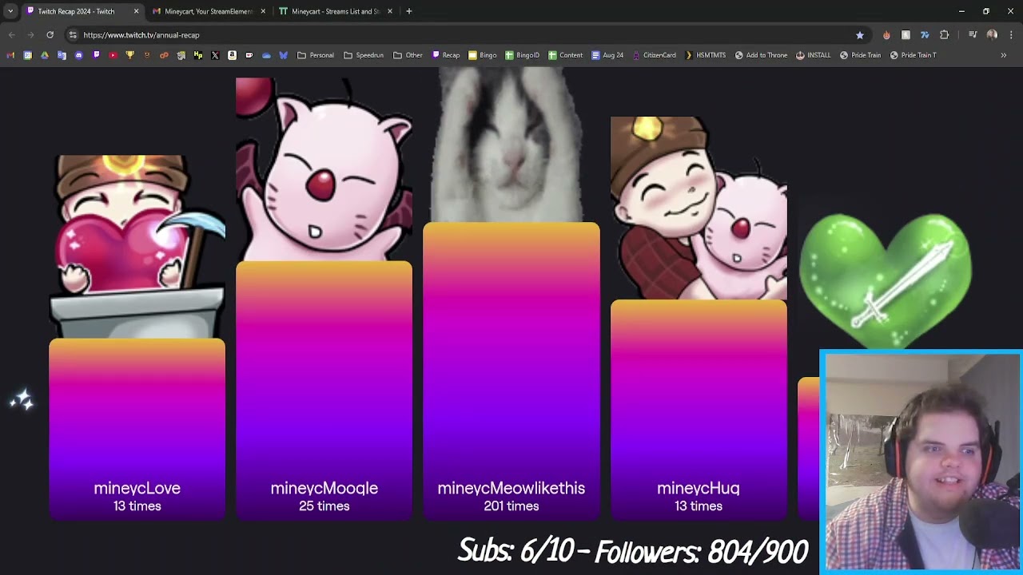Open the Discord bookmark icon
The image size is (1023, 575).
(x=78, y=55)
